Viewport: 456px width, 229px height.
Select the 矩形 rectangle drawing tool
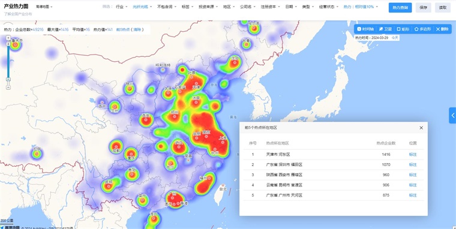(x=403, y=29)
